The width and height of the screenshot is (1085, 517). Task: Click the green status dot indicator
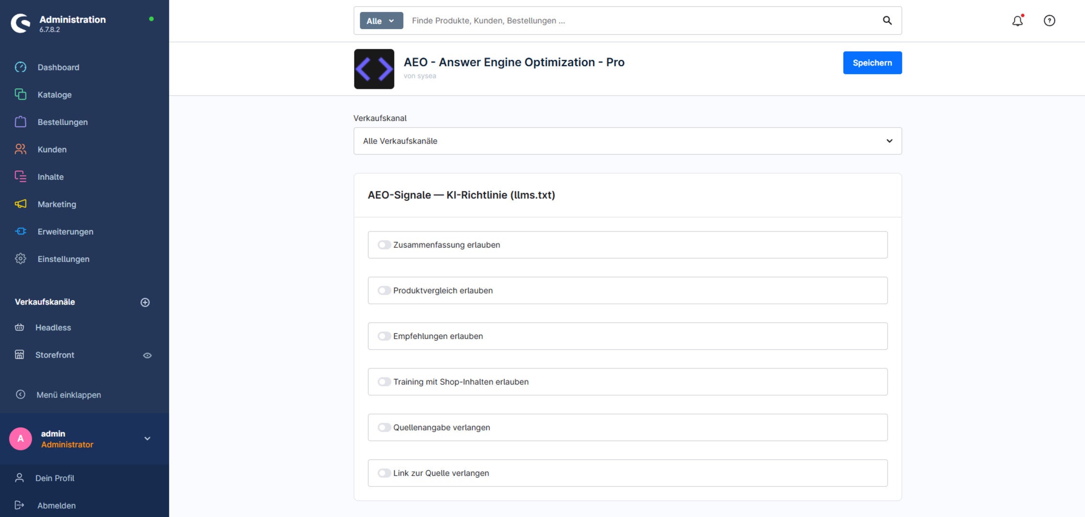click(x=151, y=19)
